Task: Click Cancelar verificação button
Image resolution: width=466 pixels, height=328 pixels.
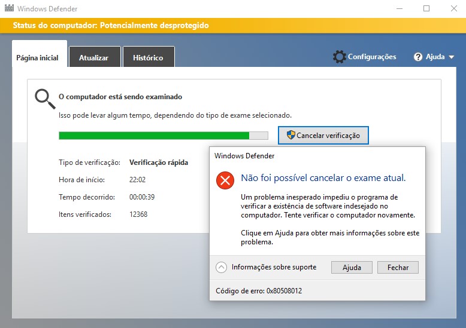Action: 323,135
